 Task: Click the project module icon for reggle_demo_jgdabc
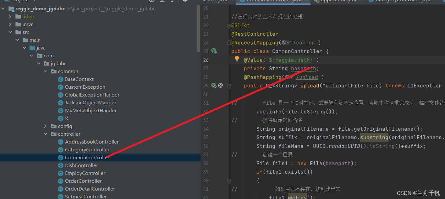(x=11, y=9)
